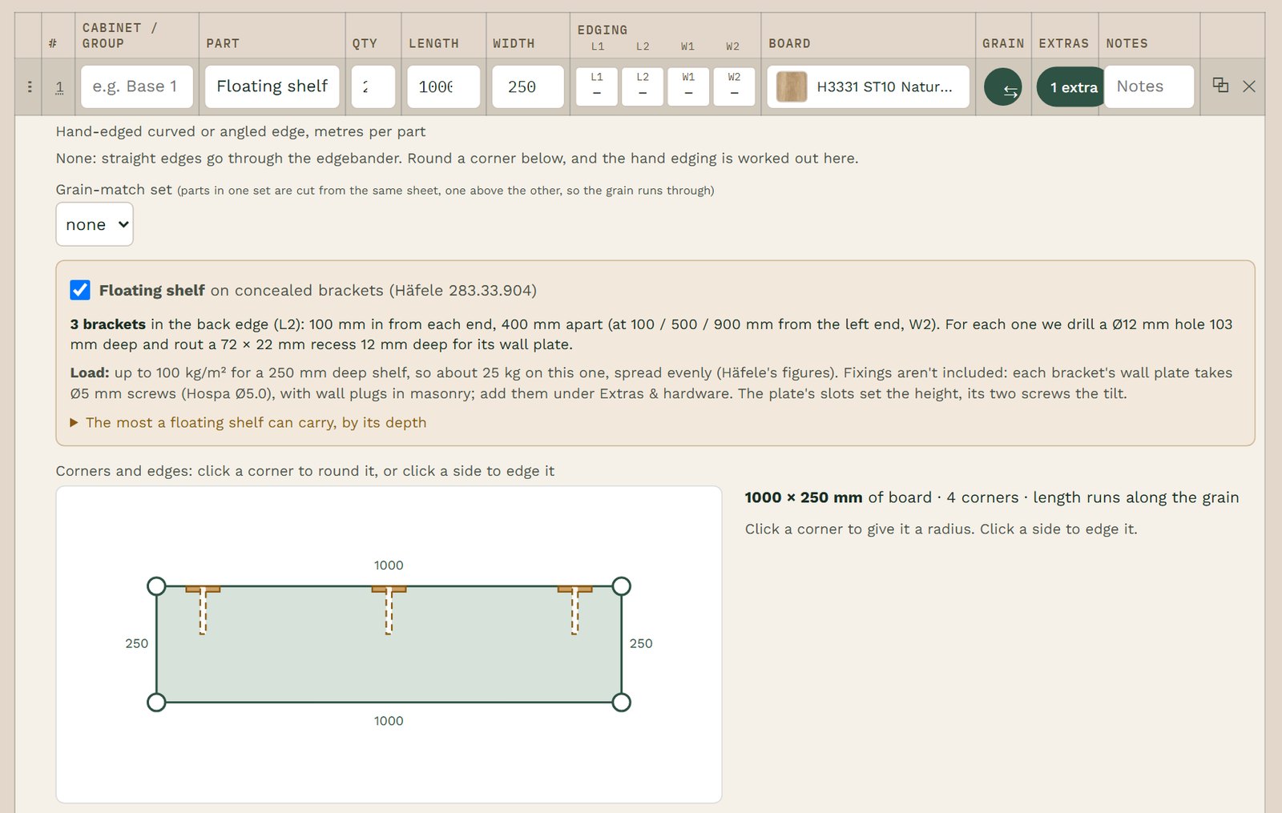Uncheck the Floating shelf checkbox
This screenshot has height=813, width=1282.
[x=80, y=290]
